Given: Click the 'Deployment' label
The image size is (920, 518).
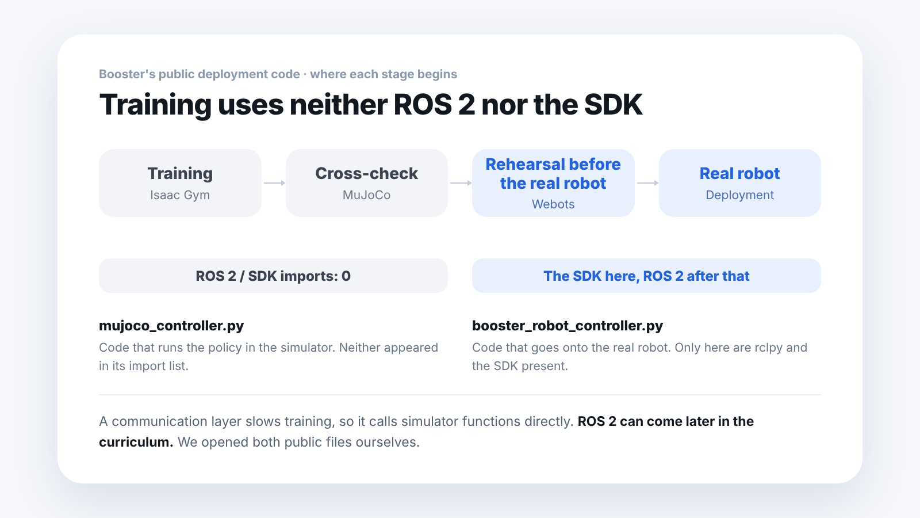Looking at the screenshot, I should (740, 195).
